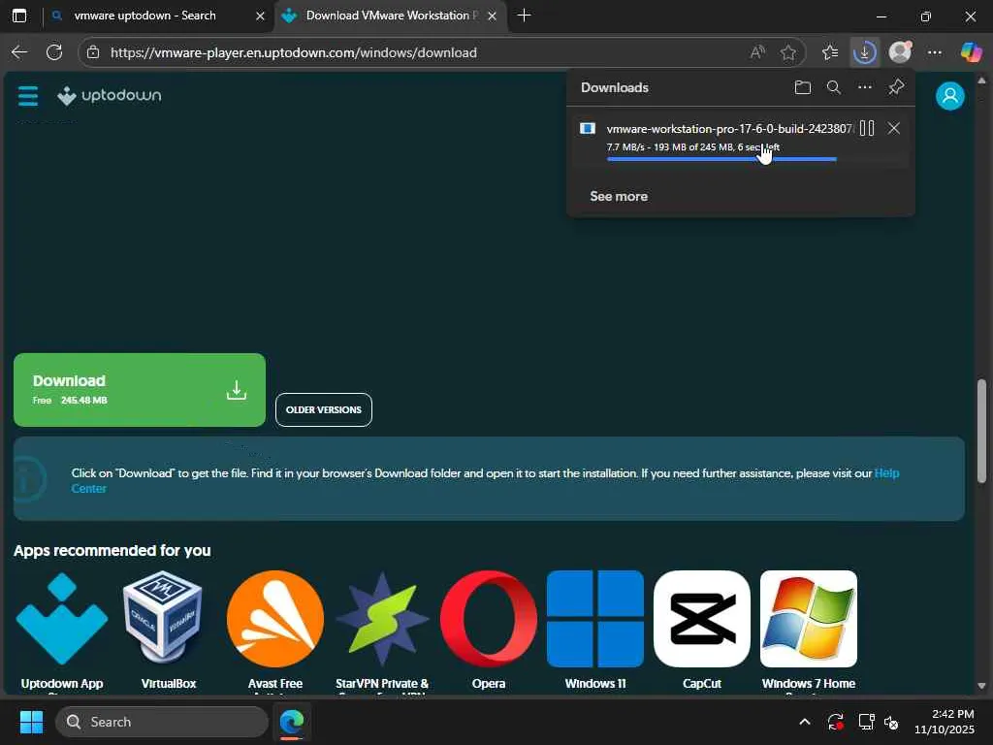Toggle the Downloads toolbar button

tap(864, 52)
